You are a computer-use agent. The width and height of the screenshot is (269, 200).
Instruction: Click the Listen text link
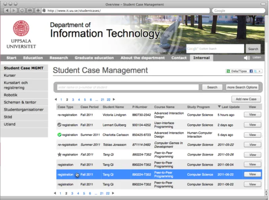pos(257,57)
